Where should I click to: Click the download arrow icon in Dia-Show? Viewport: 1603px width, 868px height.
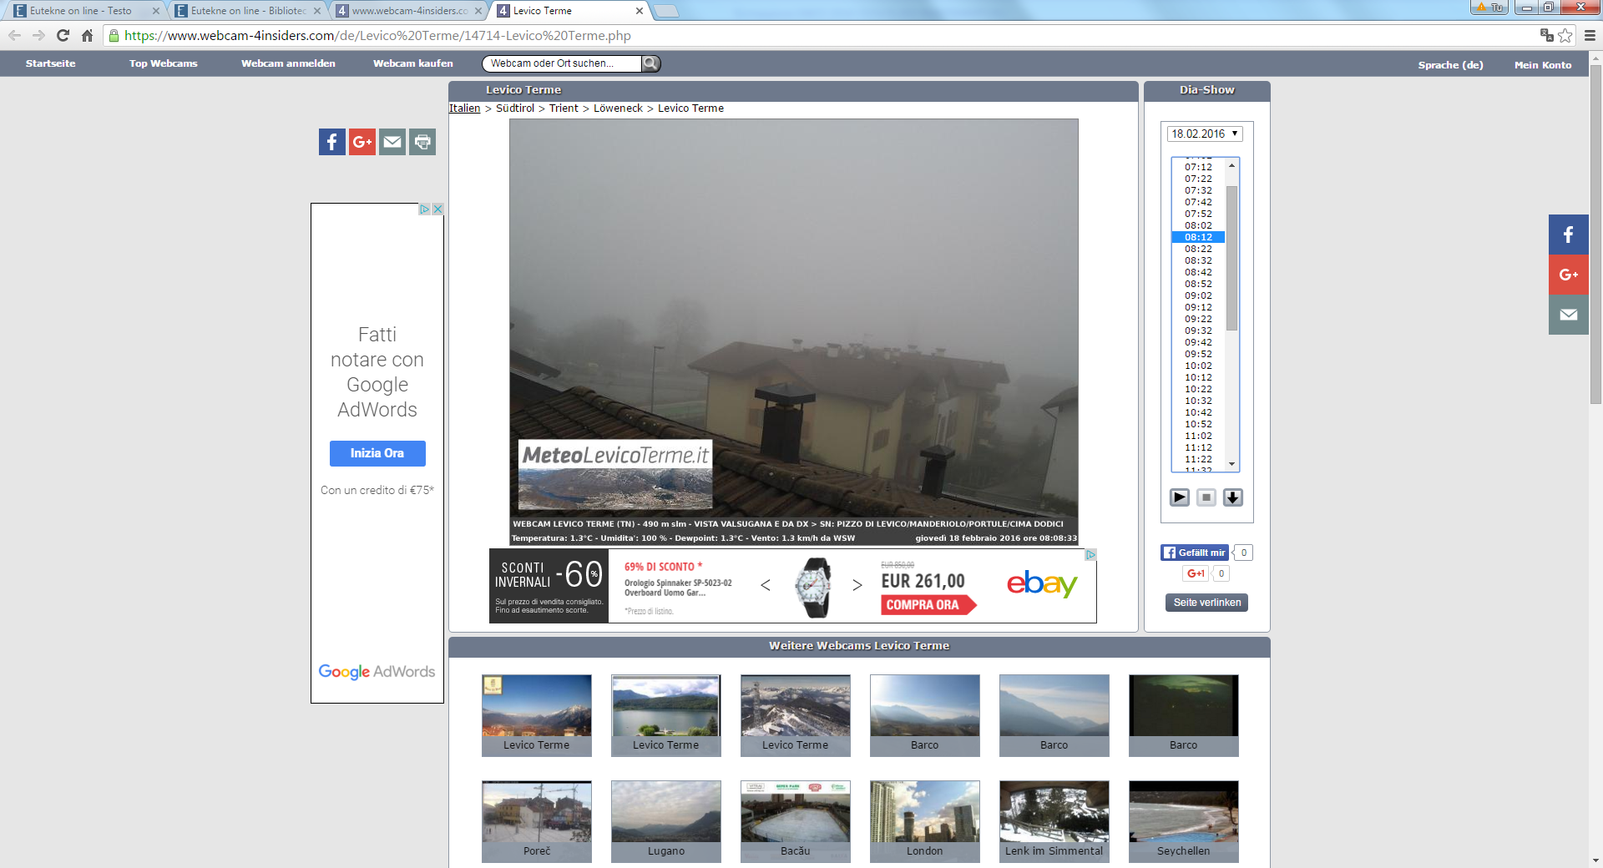pos(1232,497)
